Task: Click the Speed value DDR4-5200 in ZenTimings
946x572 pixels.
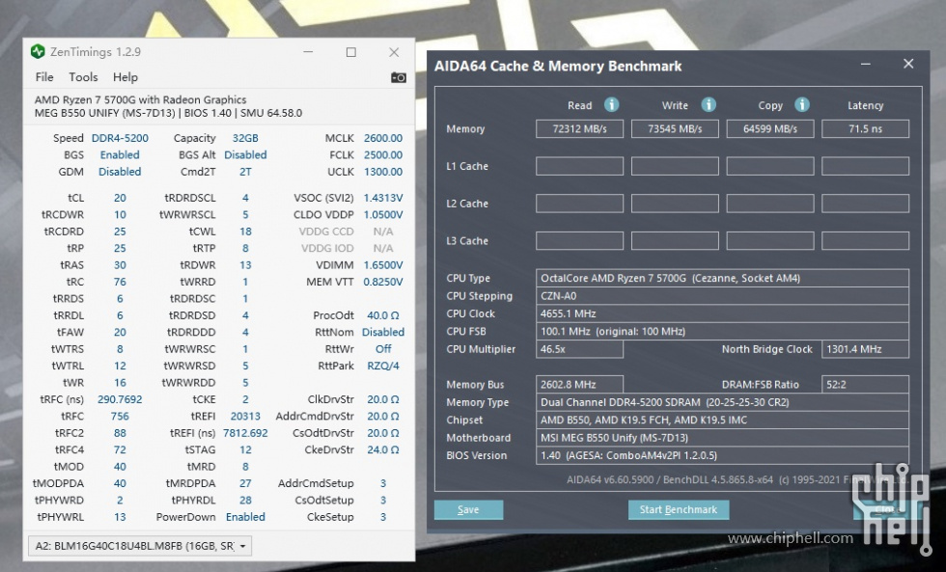Action: (120, 138)
